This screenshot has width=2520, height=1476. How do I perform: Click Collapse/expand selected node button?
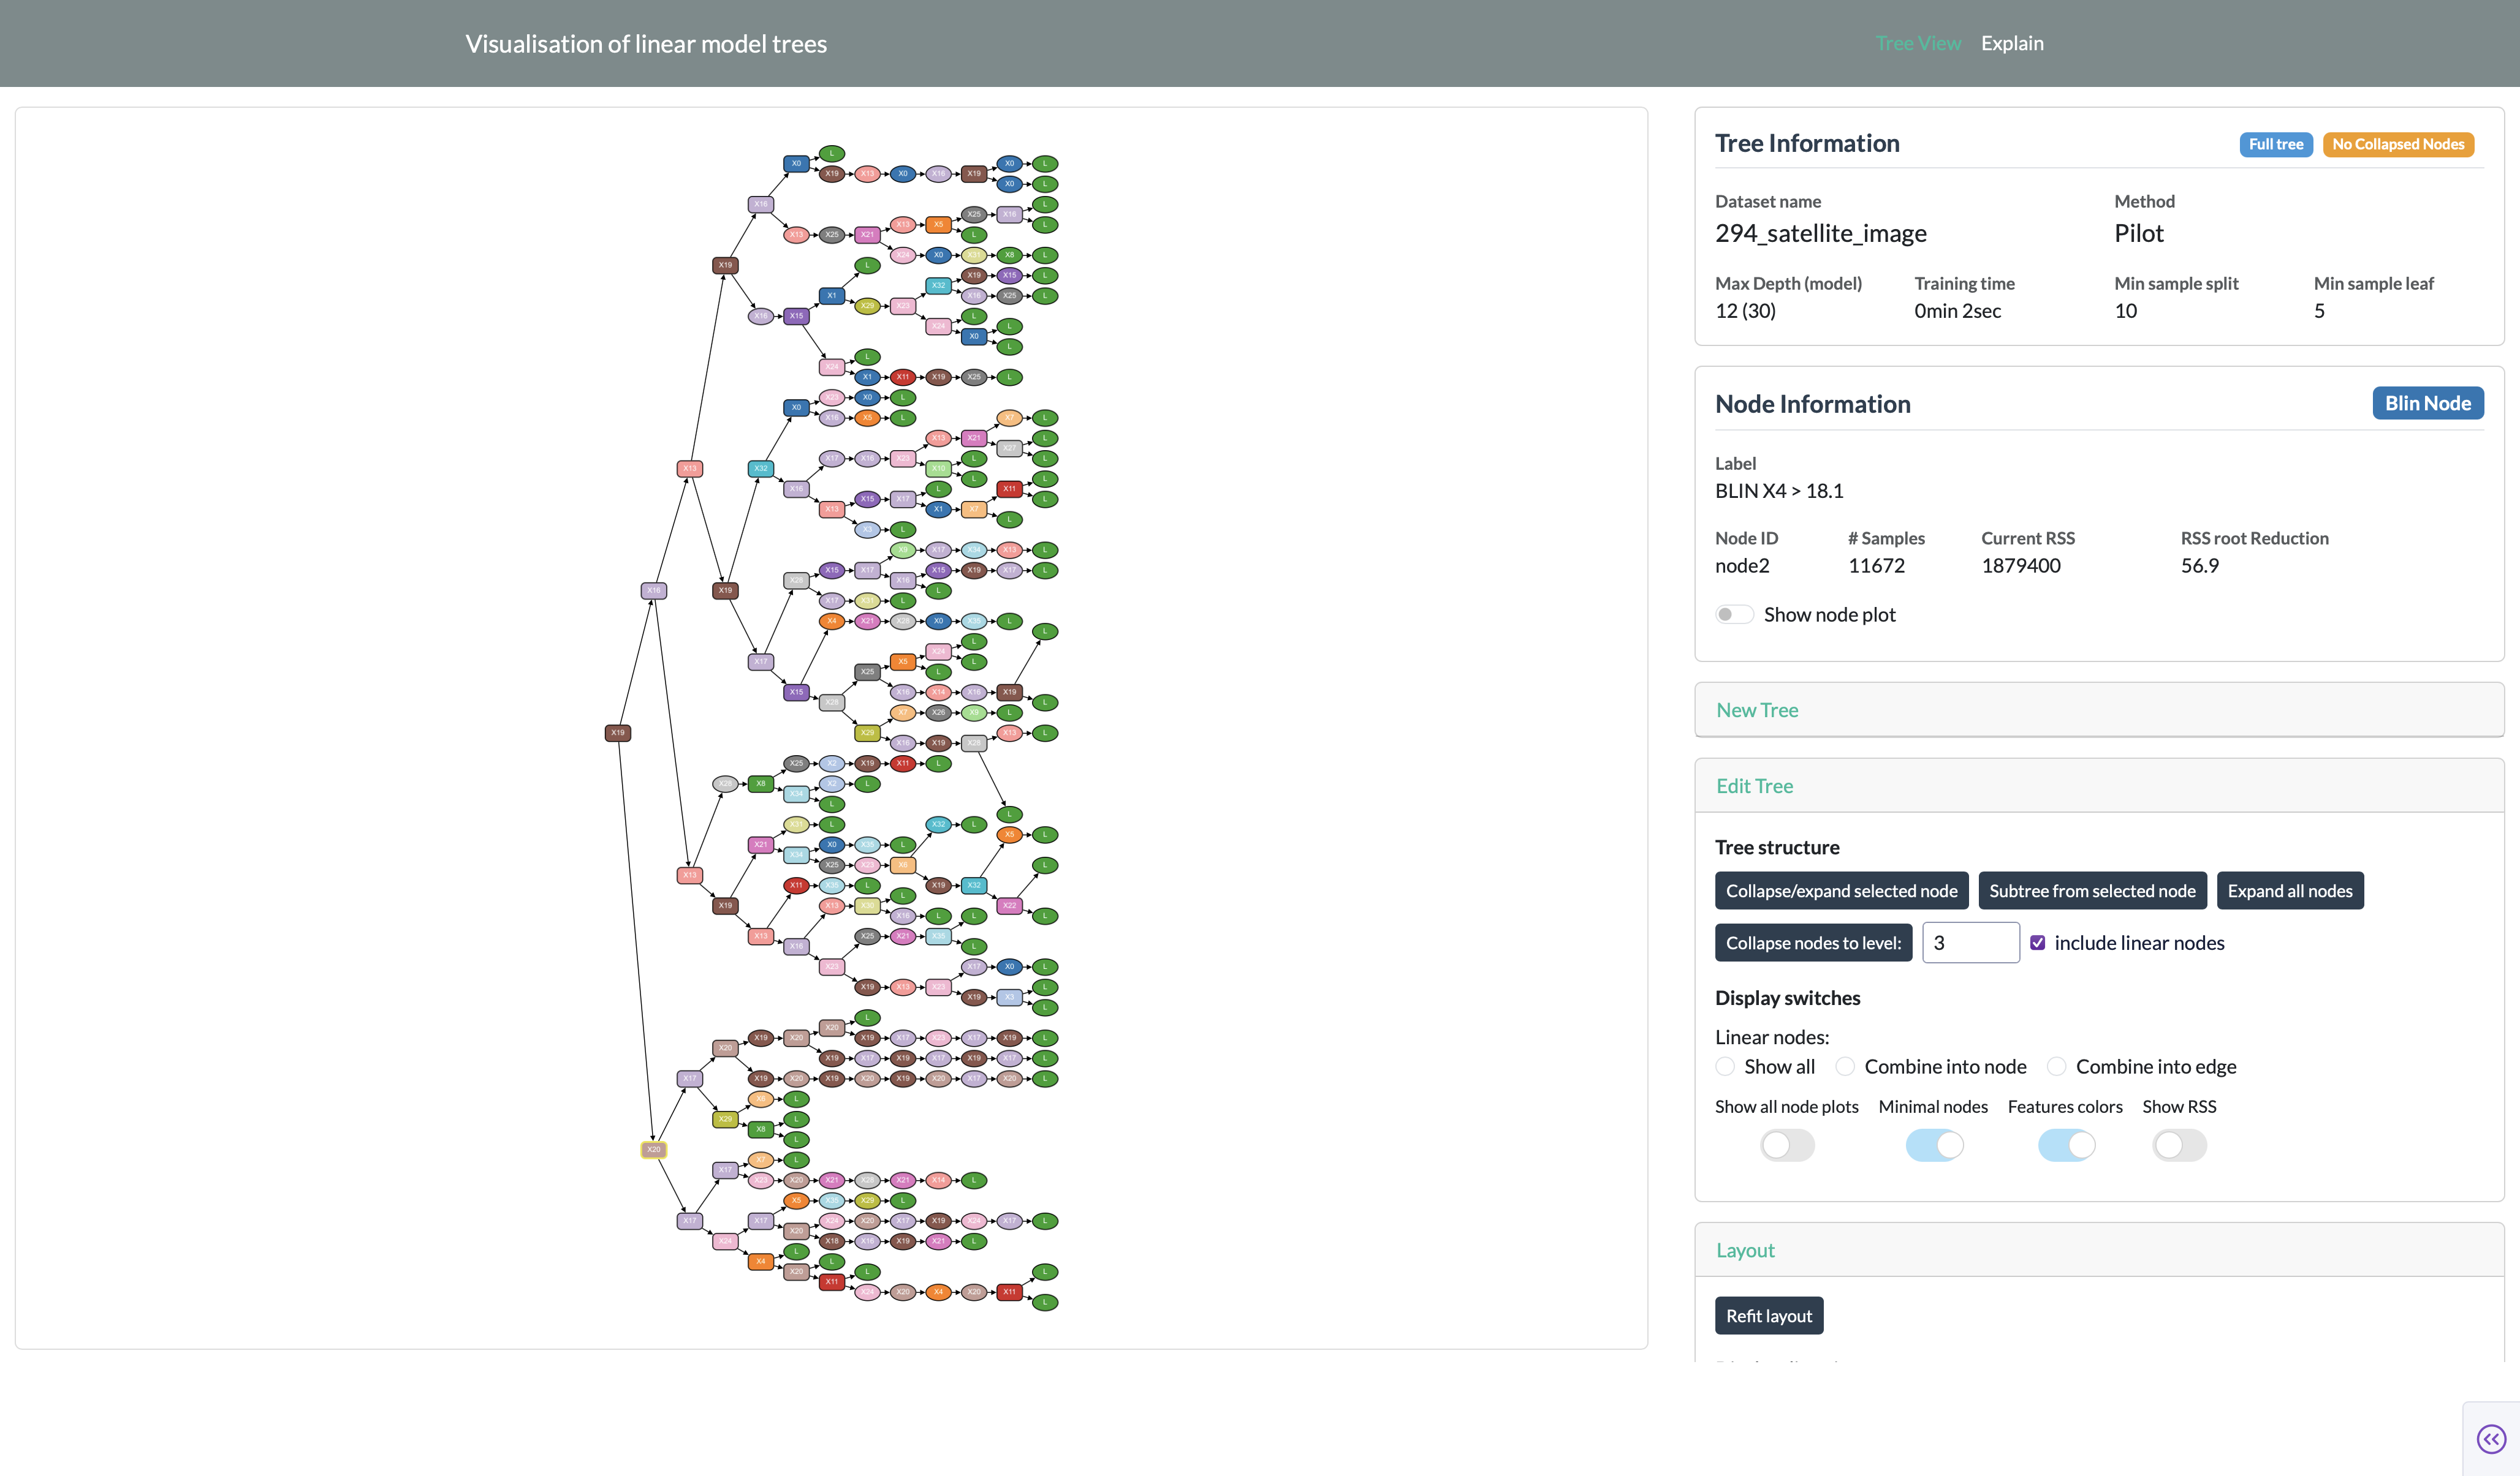pos(1841,890)
